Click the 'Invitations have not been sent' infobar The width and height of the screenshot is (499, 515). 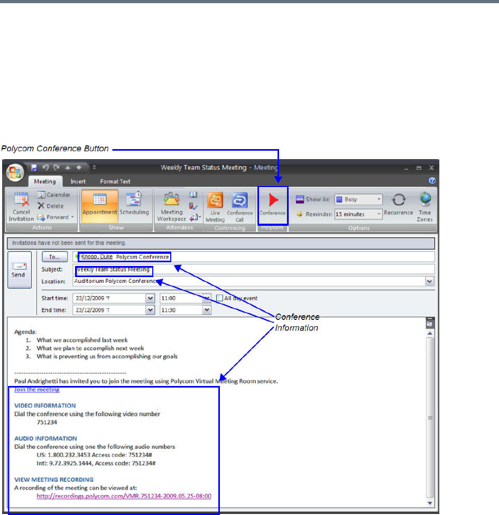coord(221,243)
